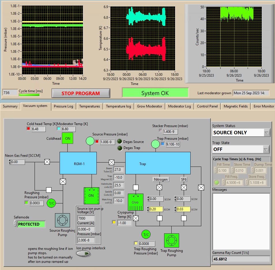
Task: Click the source ion pump ON icon
Action: tap(91, 196)
